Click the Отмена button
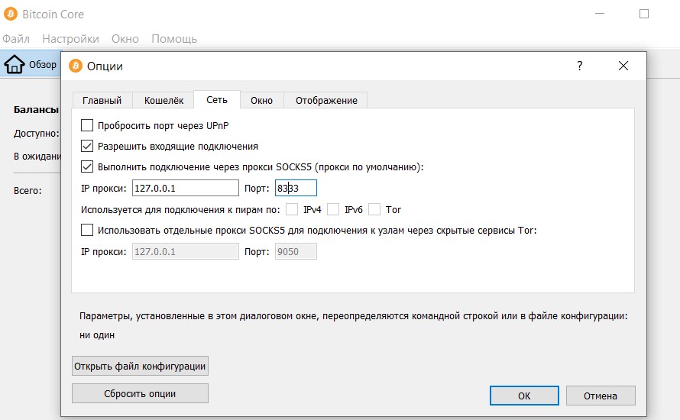Image resolution: width=680 pixels, height=420 pixels. click(x=601, y=396)
